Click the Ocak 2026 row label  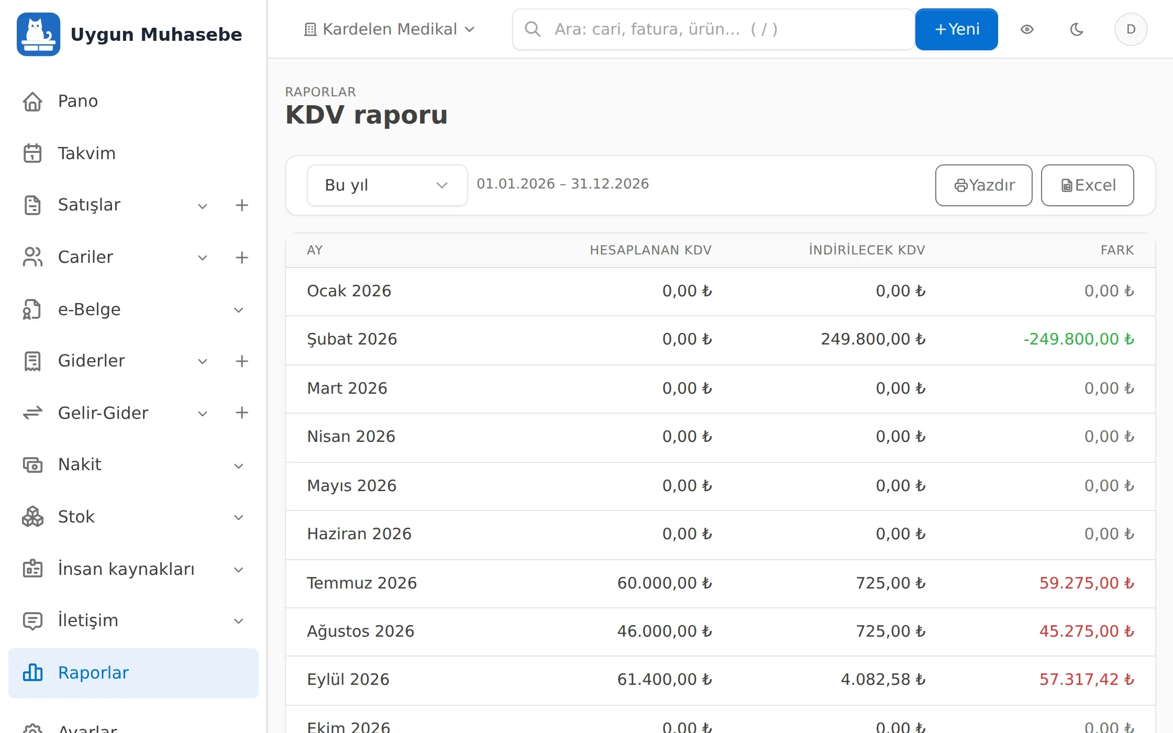tap(349, 291)
